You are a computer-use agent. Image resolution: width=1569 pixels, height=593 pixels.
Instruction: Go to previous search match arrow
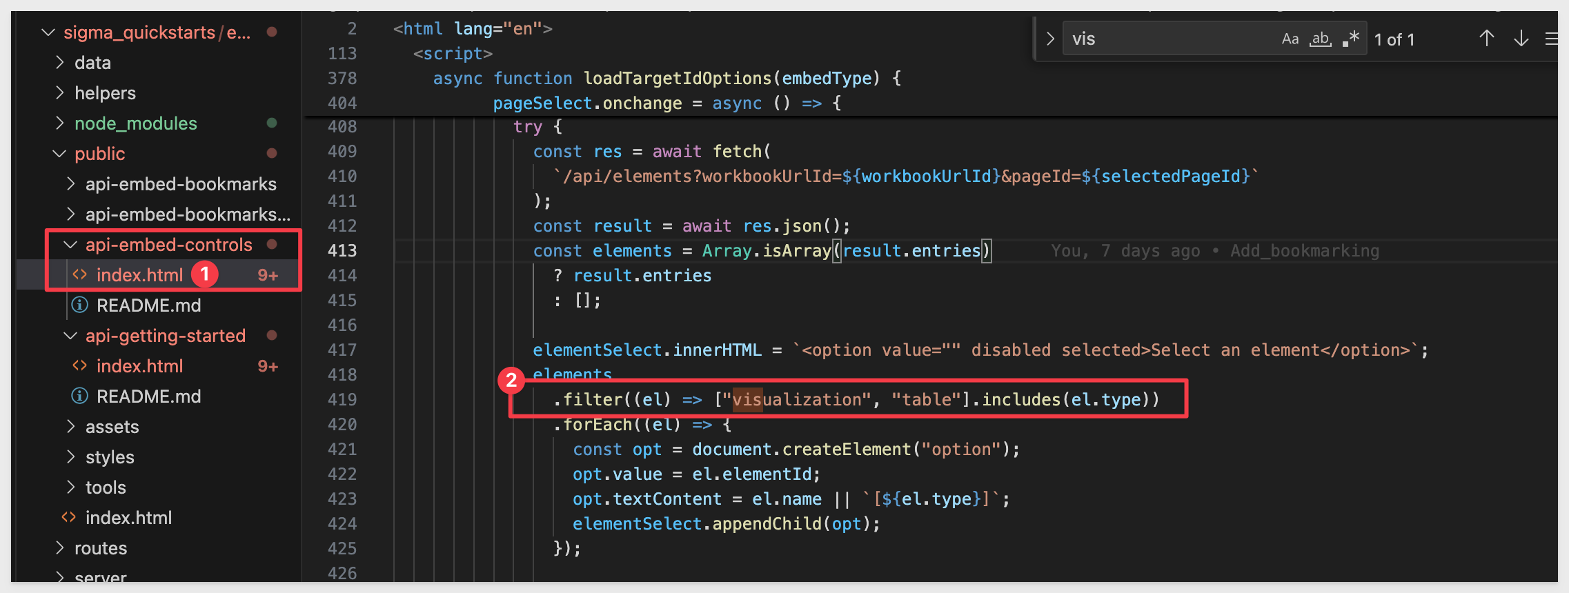click(x=1486, y=39)
